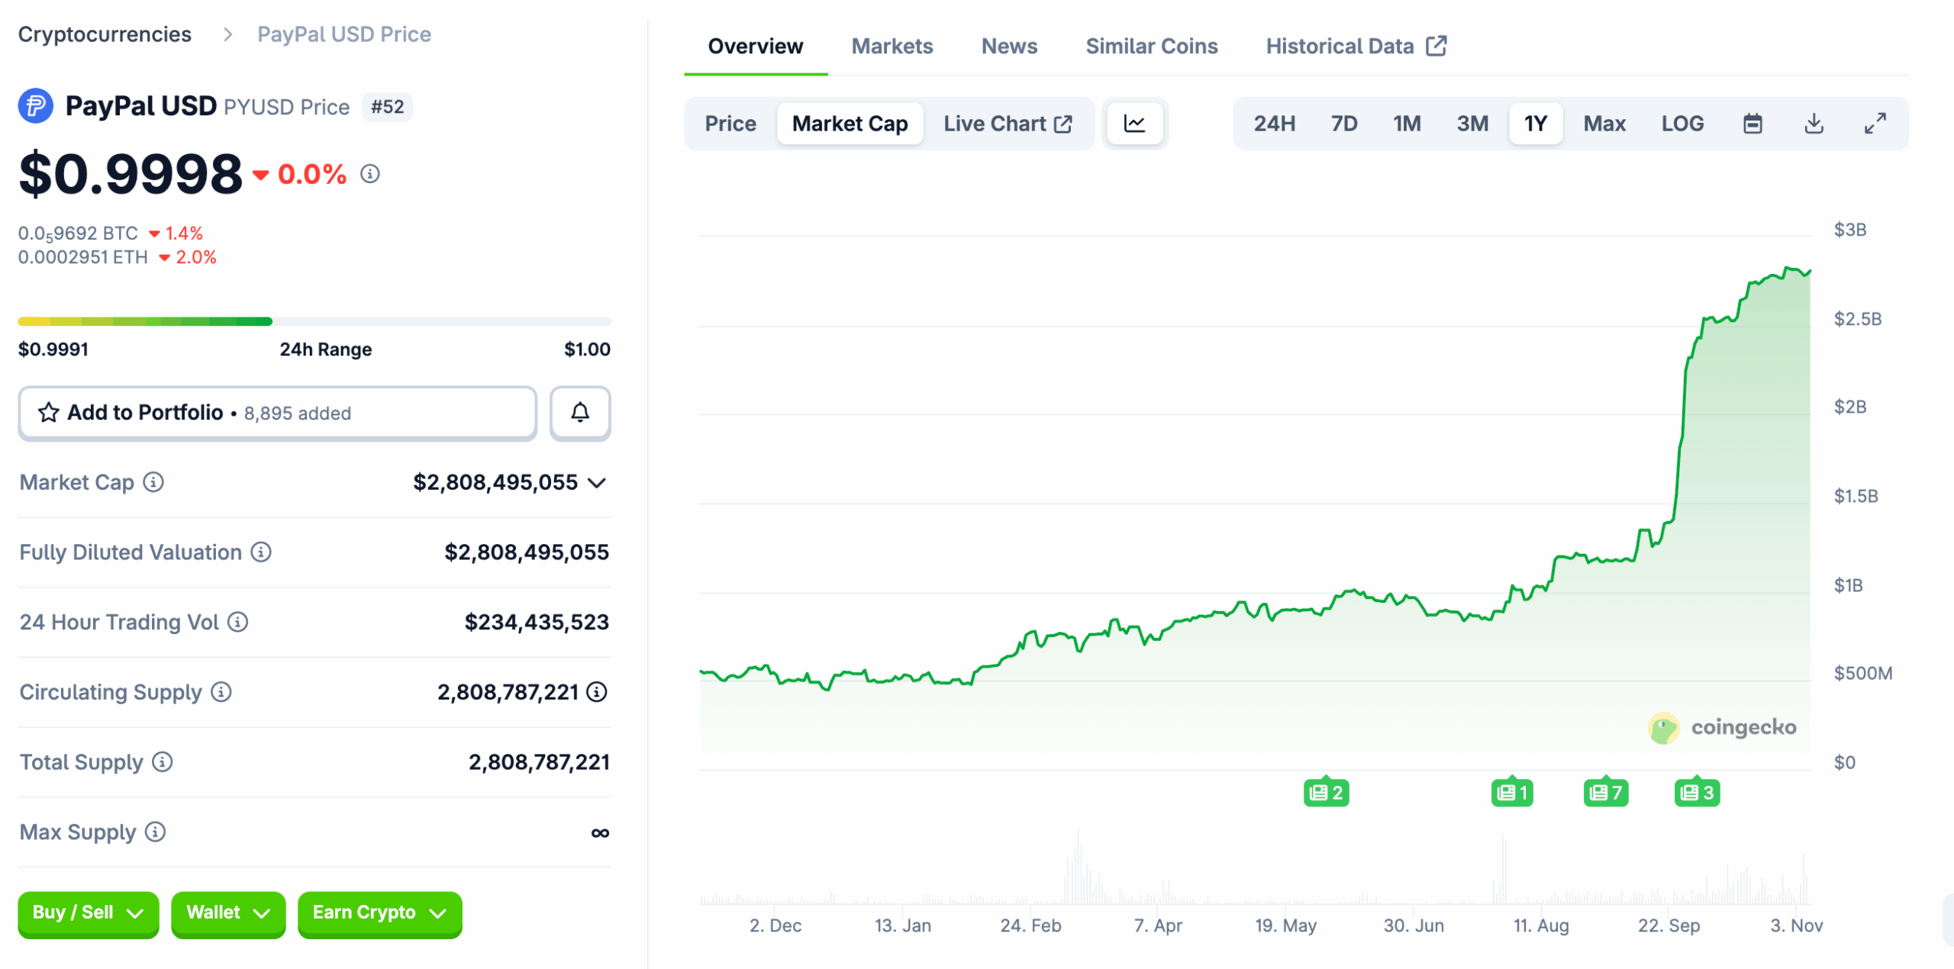Click the Circulating Supply value info icon
This screenshot has width=1954, height=969.
click(x=597, y=692)
